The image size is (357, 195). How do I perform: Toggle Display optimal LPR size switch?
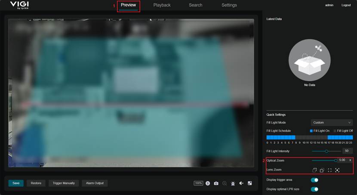click(314, 189)
